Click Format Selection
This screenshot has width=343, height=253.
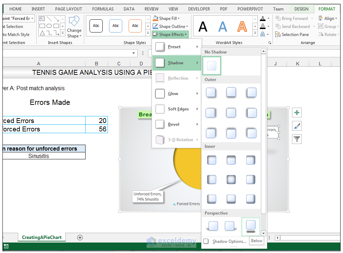tap(13, 27)
